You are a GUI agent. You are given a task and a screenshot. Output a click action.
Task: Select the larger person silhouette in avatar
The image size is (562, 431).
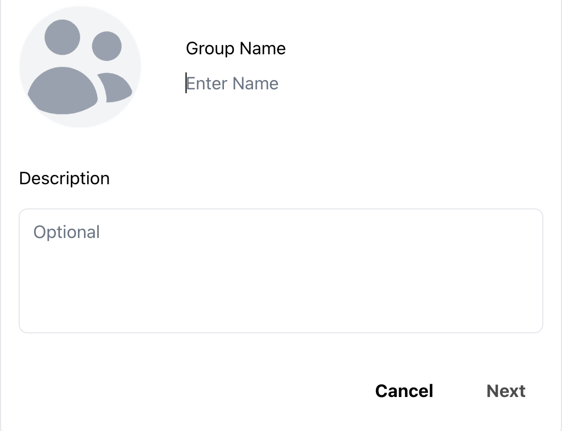click(63, 67)
